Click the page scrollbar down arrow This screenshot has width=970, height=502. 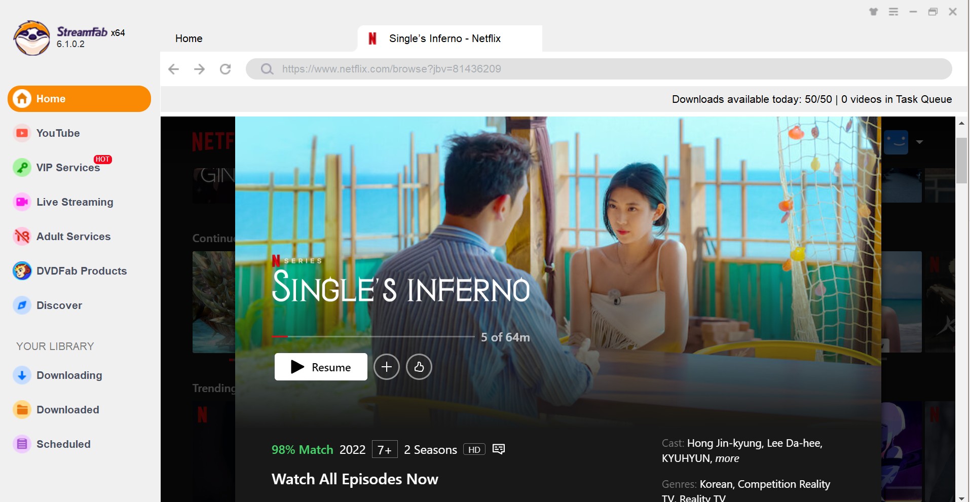pyautogui.click(x=961, y=498)
